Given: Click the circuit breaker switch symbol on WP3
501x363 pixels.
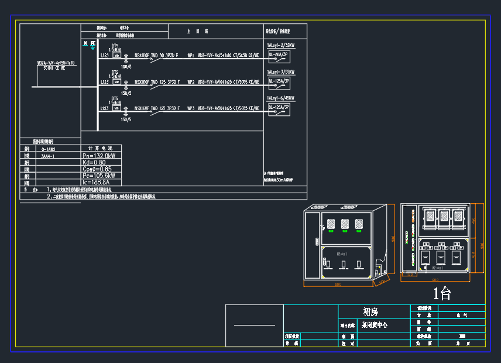Looking at the screenshot, I should point(157,113).
